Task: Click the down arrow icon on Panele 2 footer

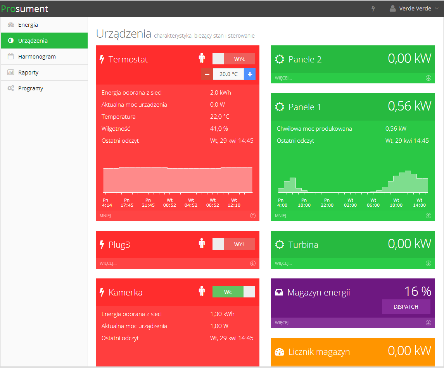Action: tap(428, 78)
